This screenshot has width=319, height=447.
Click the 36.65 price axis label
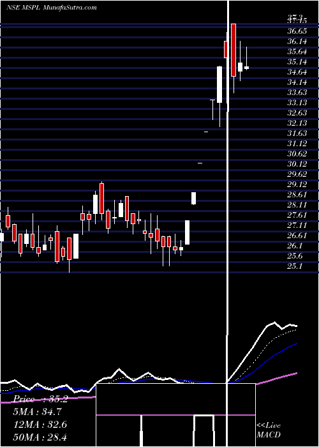297,31
